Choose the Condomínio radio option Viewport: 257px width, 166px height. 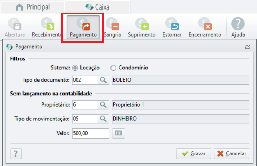pos(113,68)
